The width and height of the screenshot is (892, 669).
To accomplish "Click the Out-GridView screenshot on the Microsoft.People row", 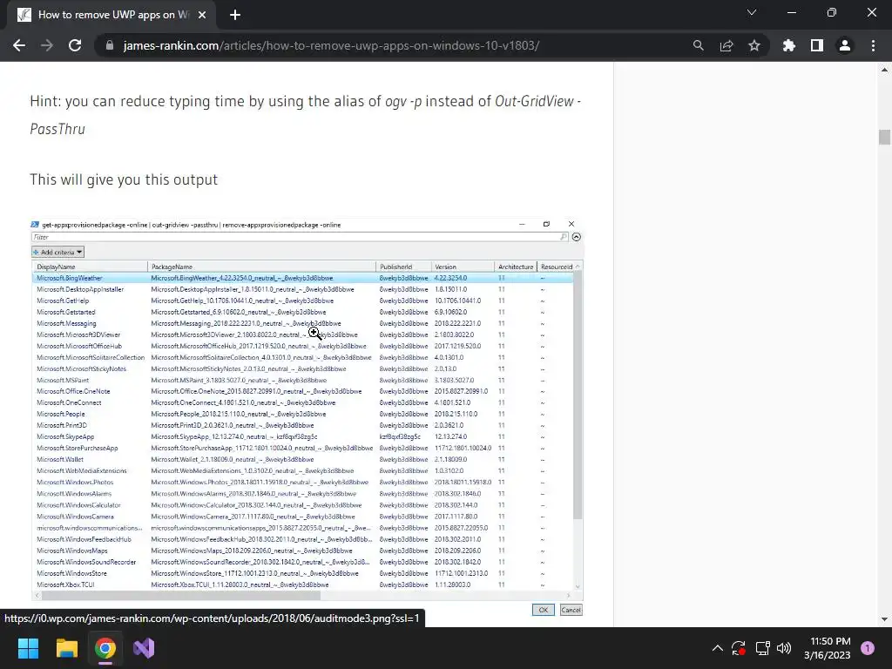I will point(302,414).
